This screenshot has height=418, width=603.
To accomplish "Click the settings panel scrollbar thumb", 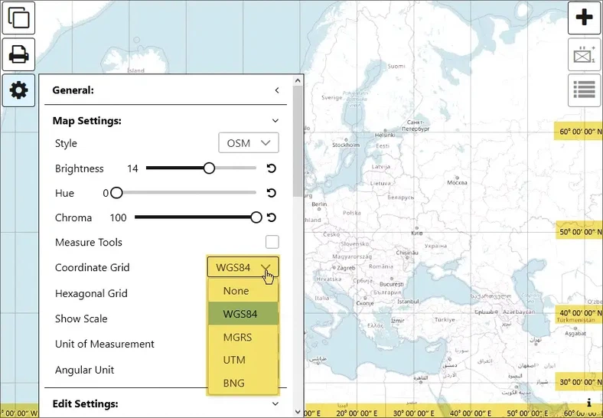I will tap(298, 142).
